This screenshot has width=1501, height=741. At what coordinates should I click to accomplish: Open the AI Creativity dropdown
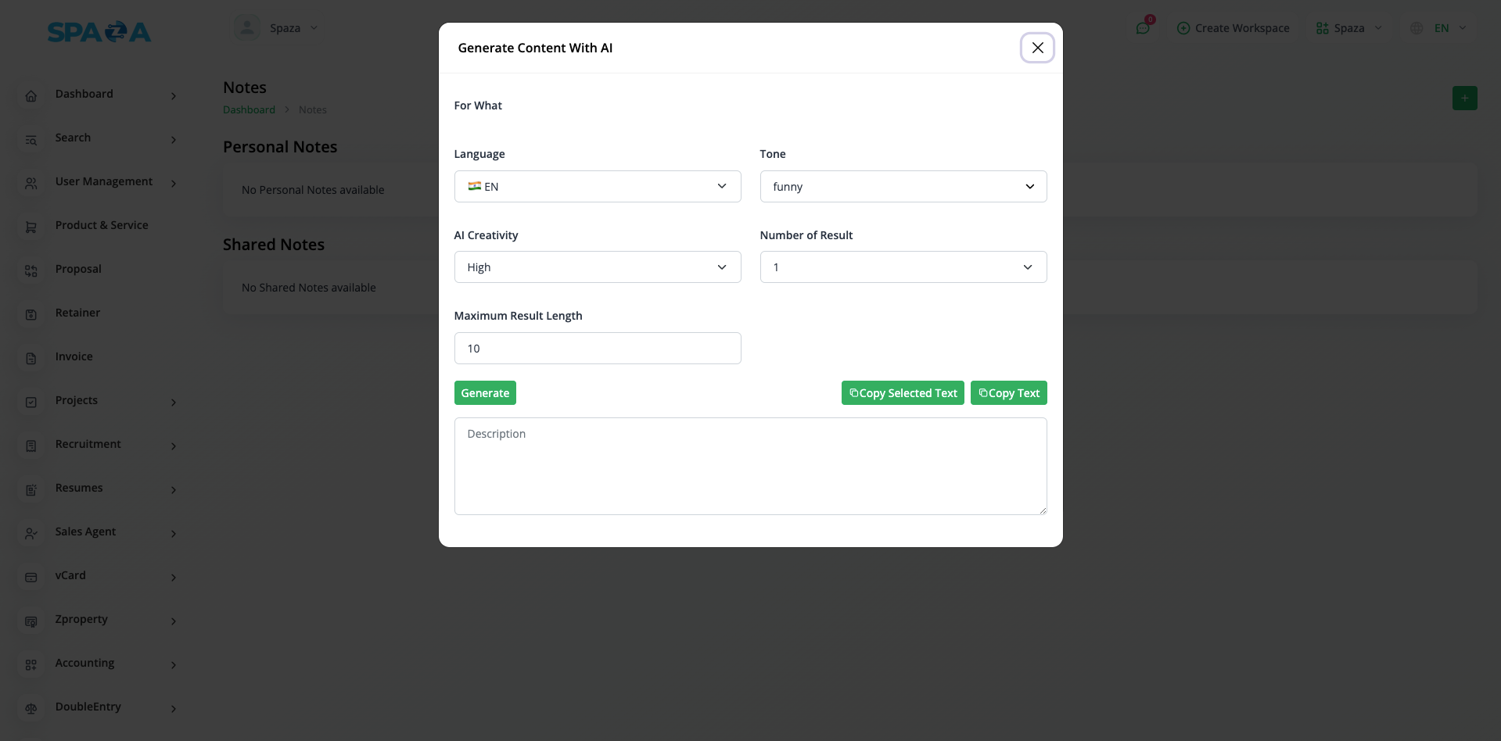[x=597, y=267]
